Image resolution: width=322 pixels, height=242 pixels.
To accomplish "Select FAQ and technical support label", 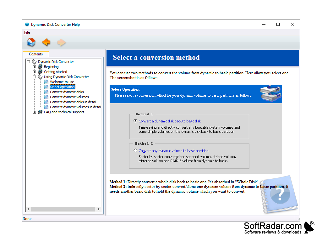I will tap(64, 112).
